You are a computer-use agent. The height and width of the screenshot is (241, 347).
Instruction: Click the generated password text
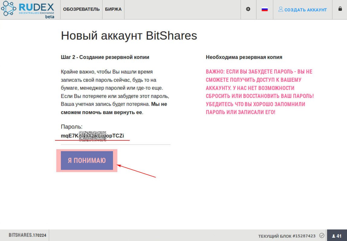coord(92,136)
